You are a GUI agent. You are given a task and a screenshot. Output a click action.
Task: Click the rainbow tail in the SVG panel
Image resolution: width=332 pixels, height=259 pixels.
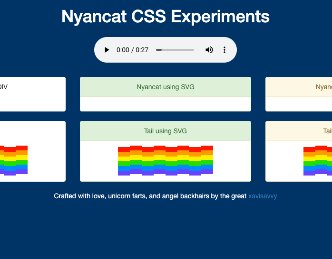pos(166,161)
